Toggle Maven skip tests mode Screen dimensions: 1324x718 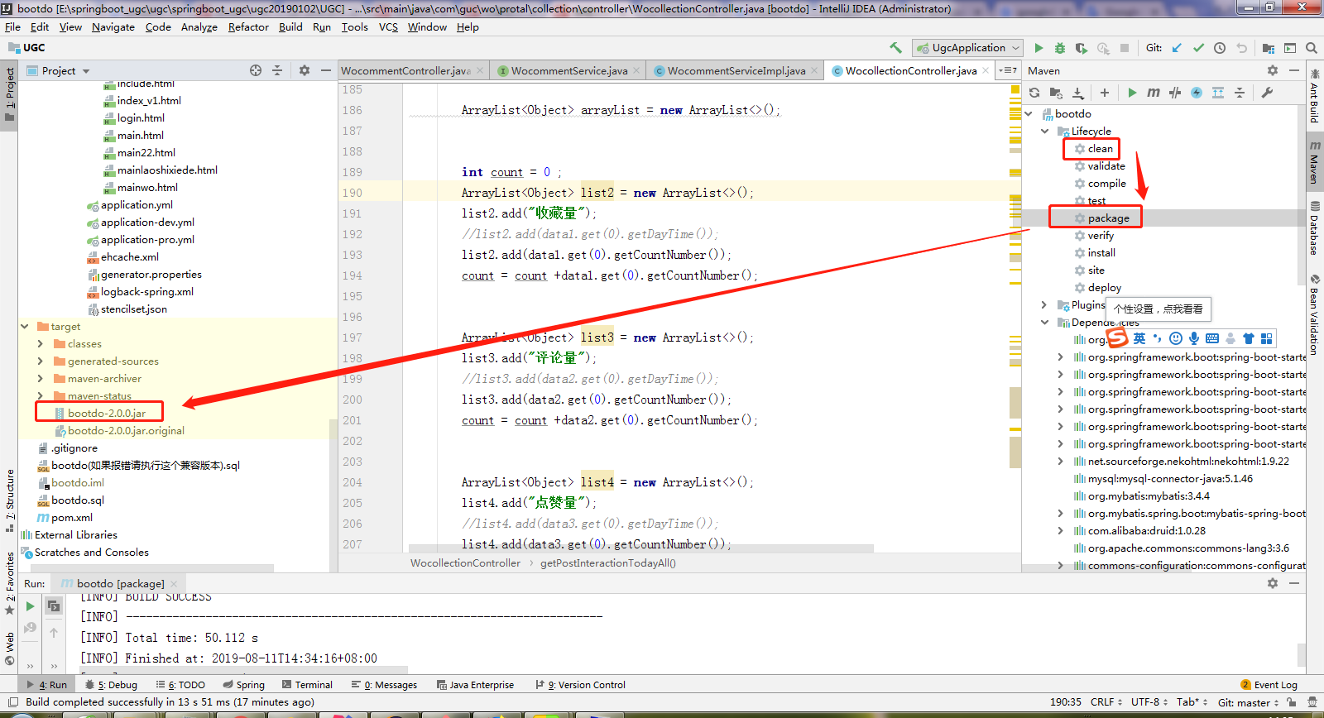(x=1197, y=93)
